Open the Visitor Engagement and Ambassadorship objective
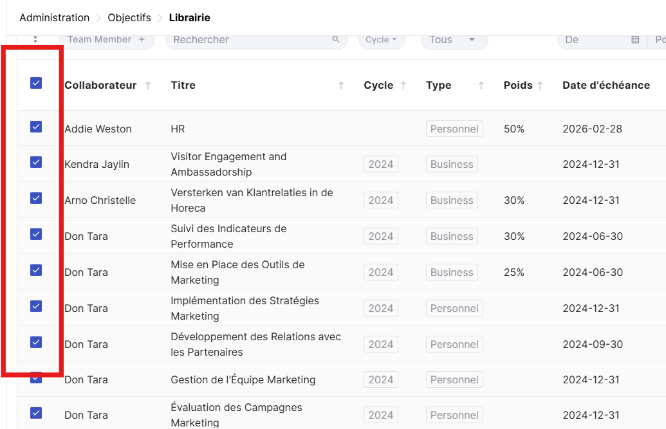Image resolution: width=666 pixels, height=429 pixels. [x=228, y=164]
